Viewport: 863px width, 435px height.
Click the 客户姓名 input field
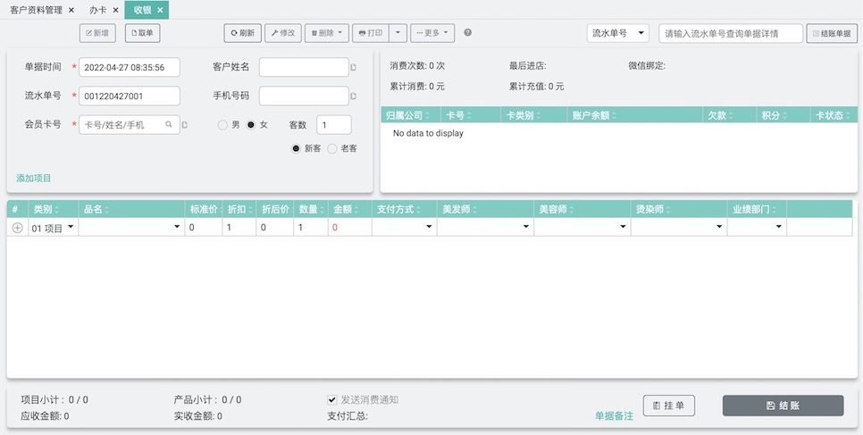coord(304,67)
